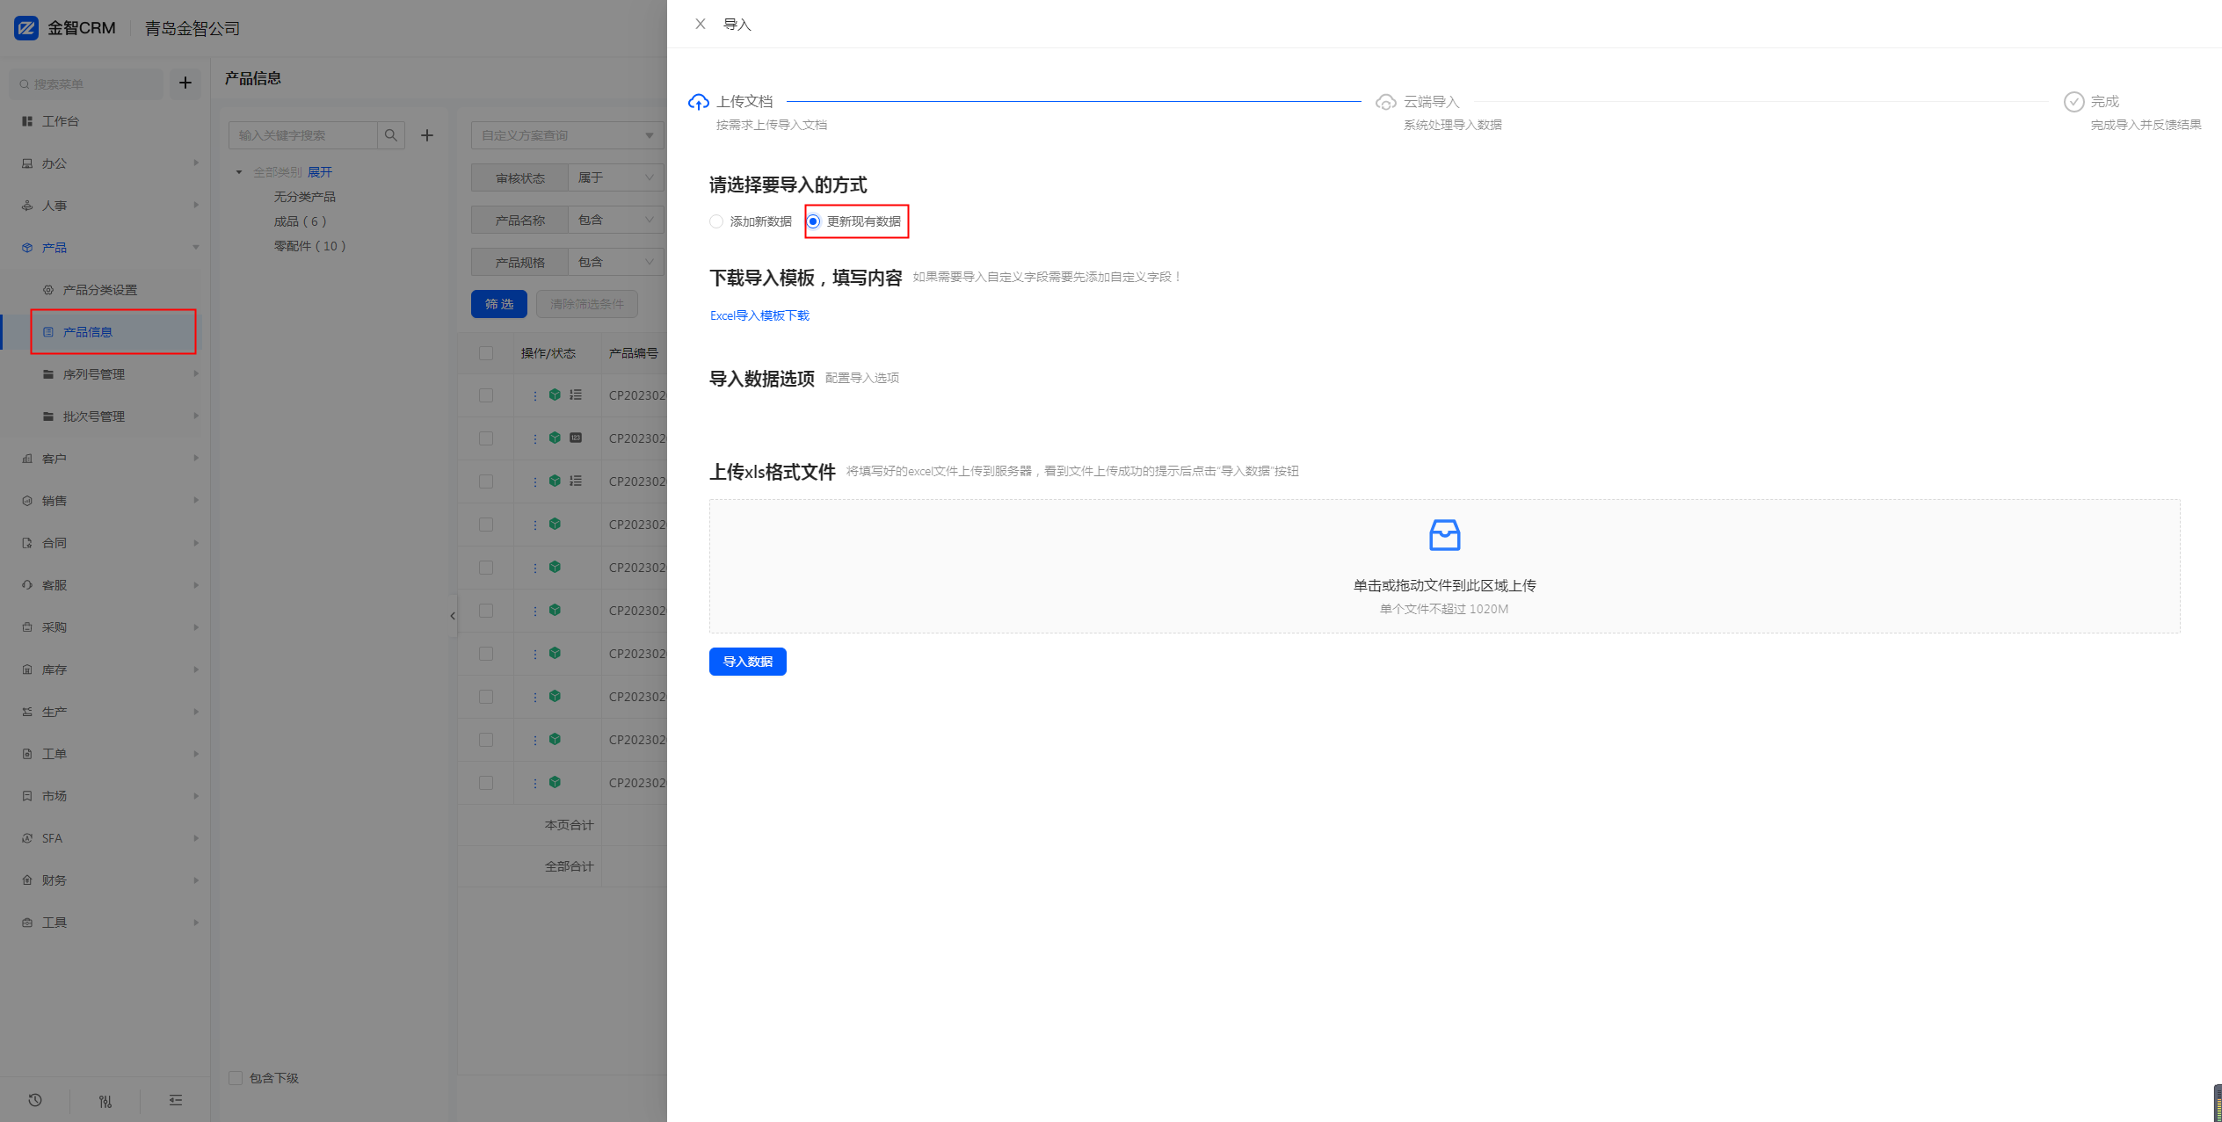Collapse the 全部类别 tree arrow
This screenshot has width=2222, height=1122.
point(239,172)
